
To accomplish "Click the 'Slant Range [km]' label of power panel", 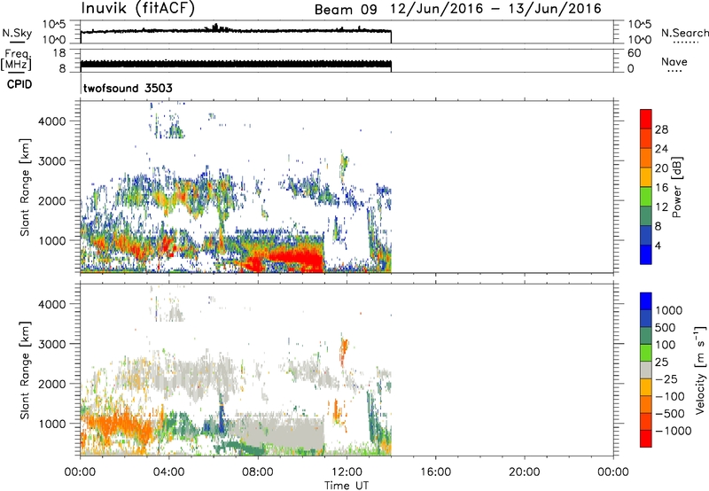I will click(25, 187).
